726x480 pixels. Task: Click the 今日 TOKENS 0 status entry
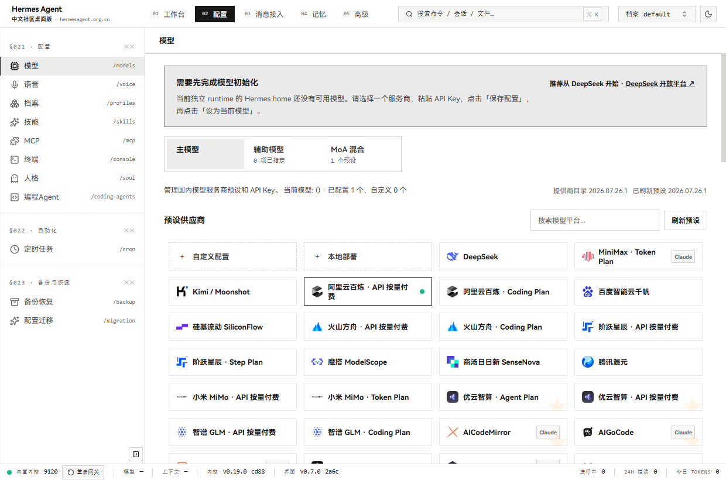pyautogui.click(x=697, y=472)
